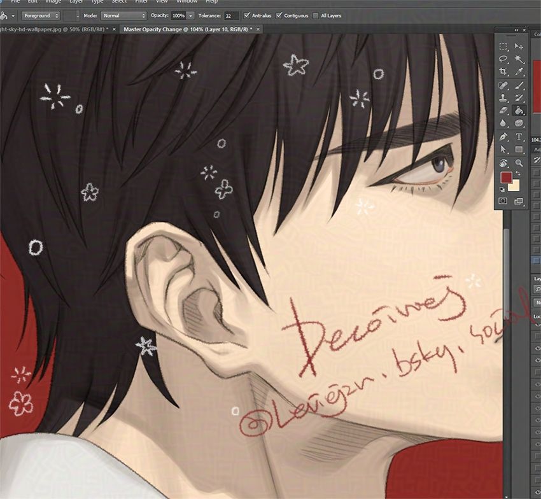Screen dimensions: 541x499
Task: Select the Rectangular Marquee tool
Action: click(503, 46)
